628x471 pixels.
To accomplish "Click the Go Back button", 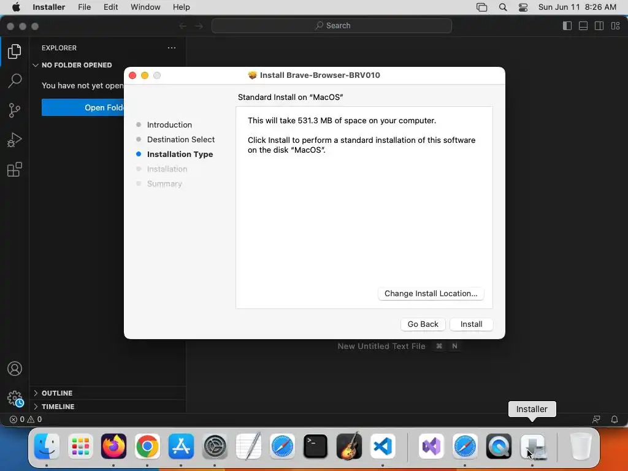I will pyautogui.click(x=423, y=324).
